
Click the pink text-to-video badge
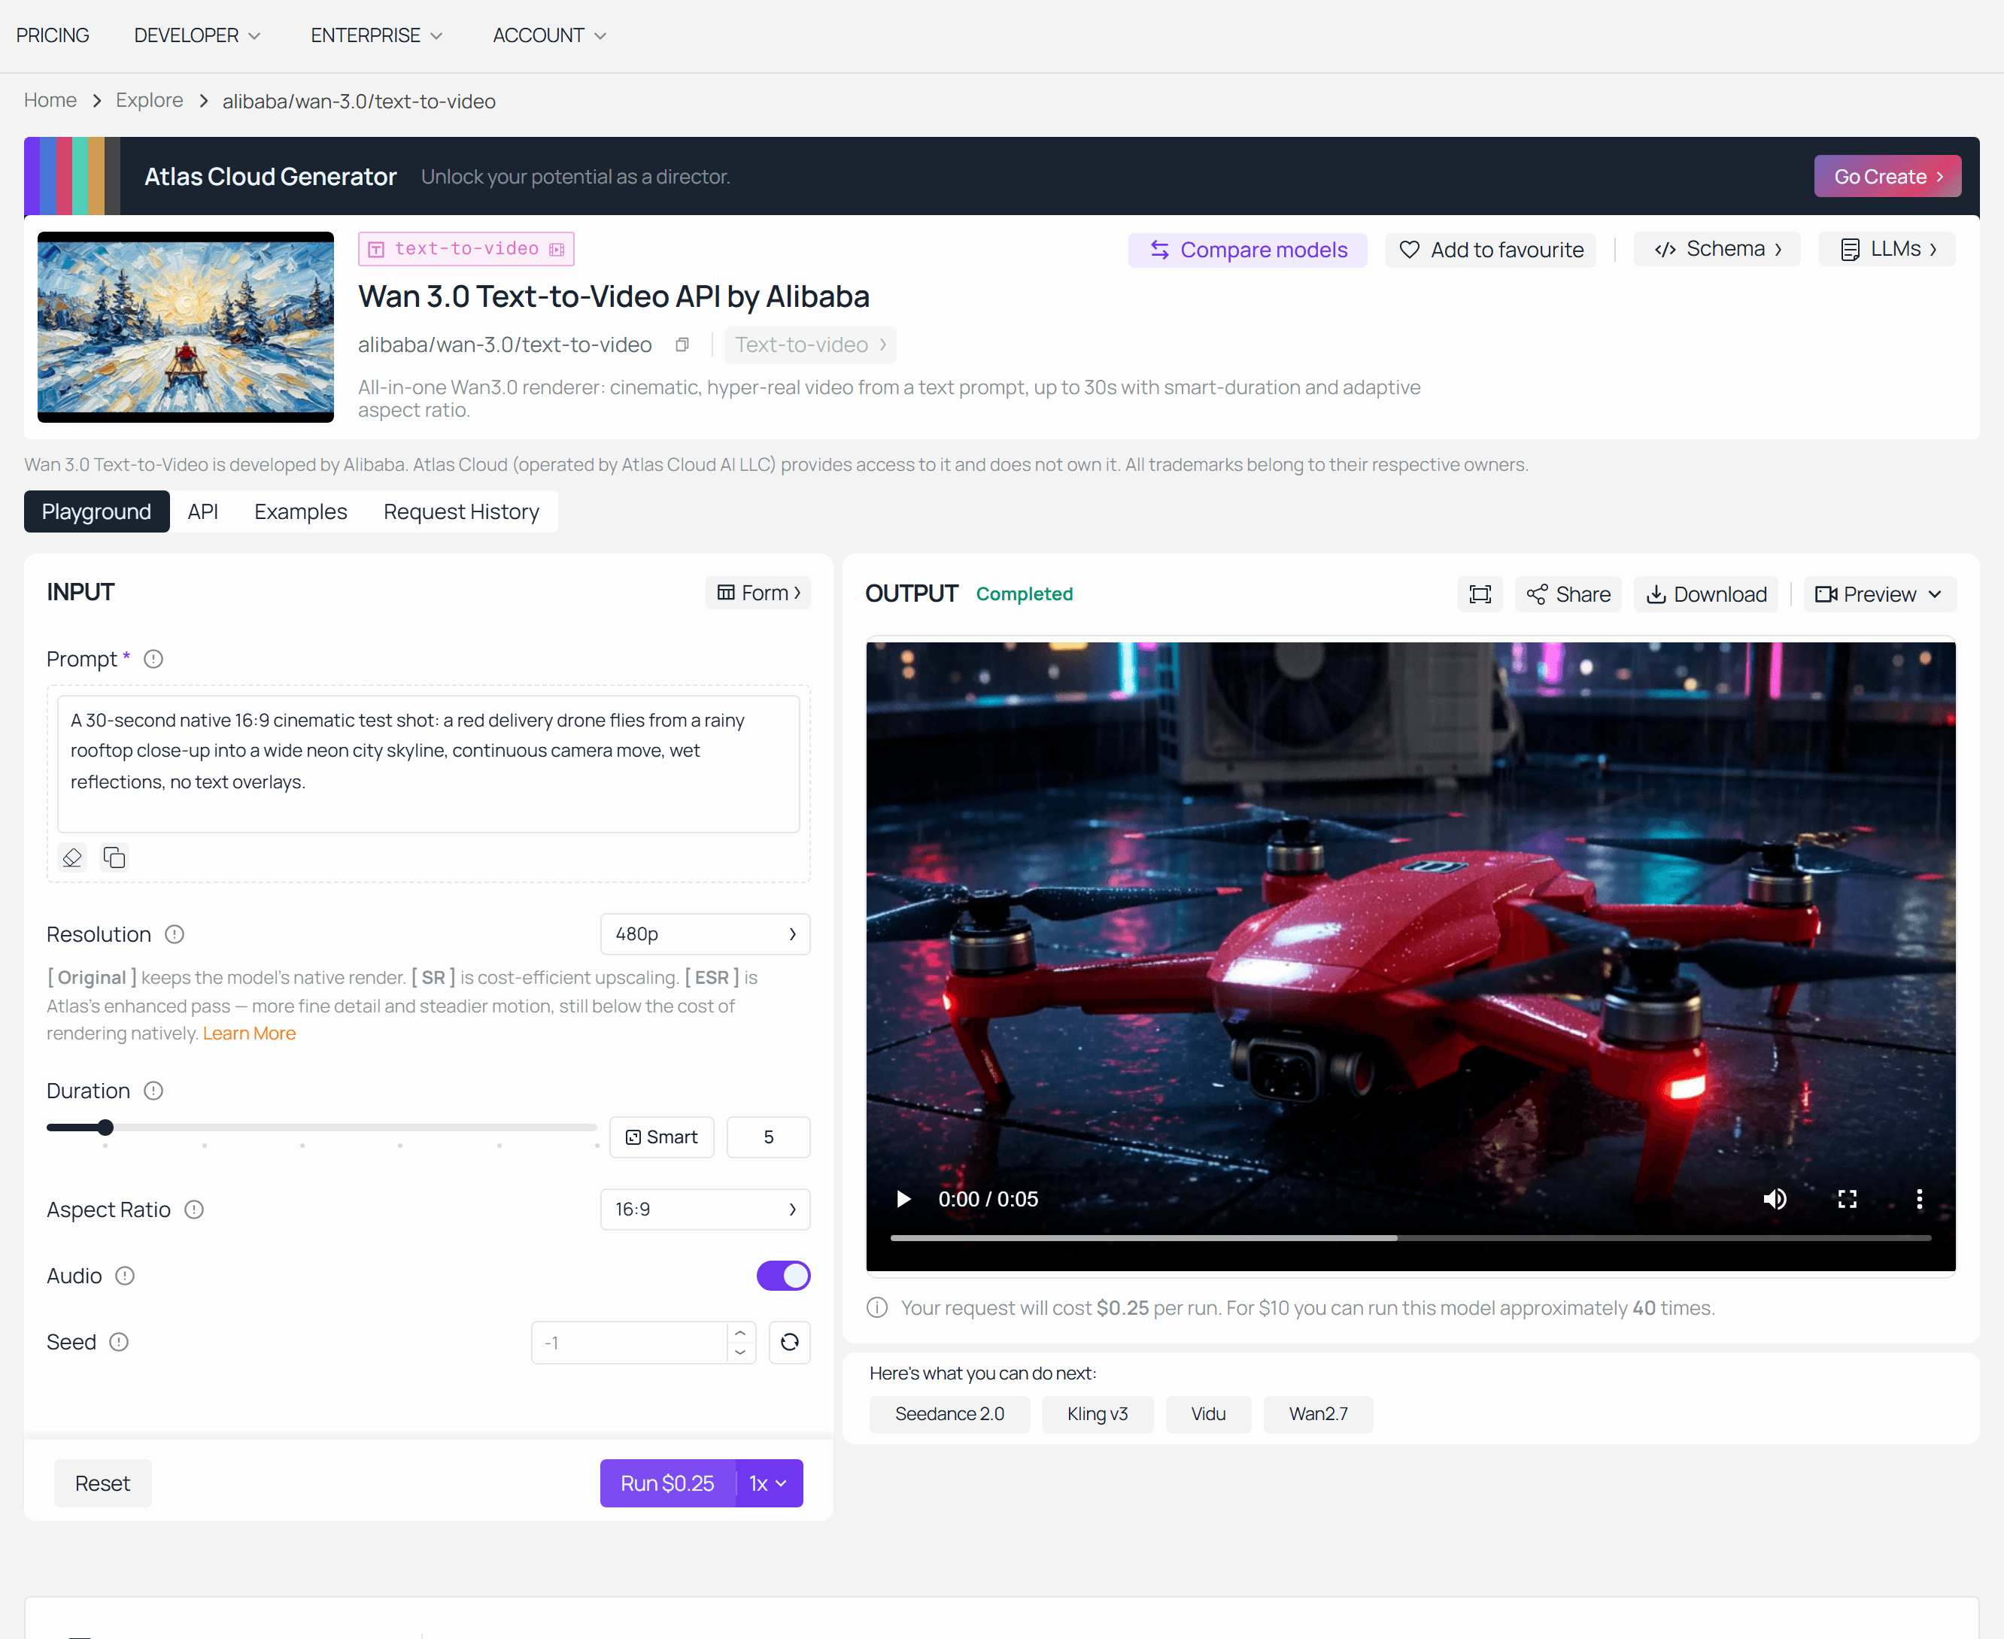466,249
